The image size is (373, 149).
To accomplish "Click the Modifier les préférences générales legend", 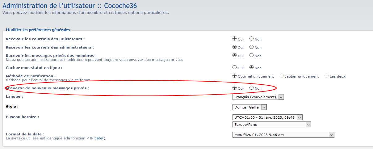I will click(38, 30).
